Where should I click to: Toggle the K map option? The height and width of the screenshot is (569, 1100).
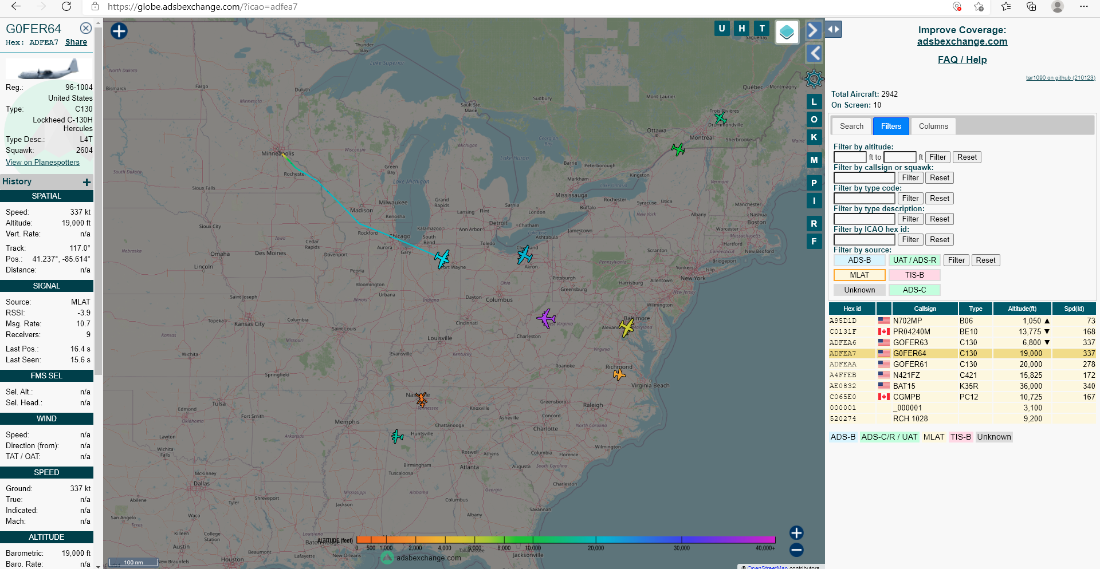pos(814,137)
